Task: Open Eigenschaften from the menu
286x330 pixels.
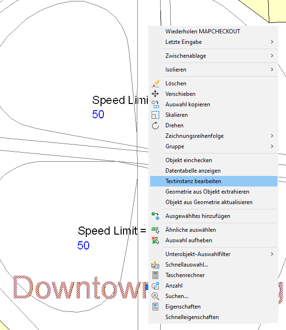Action: [214, 307]
